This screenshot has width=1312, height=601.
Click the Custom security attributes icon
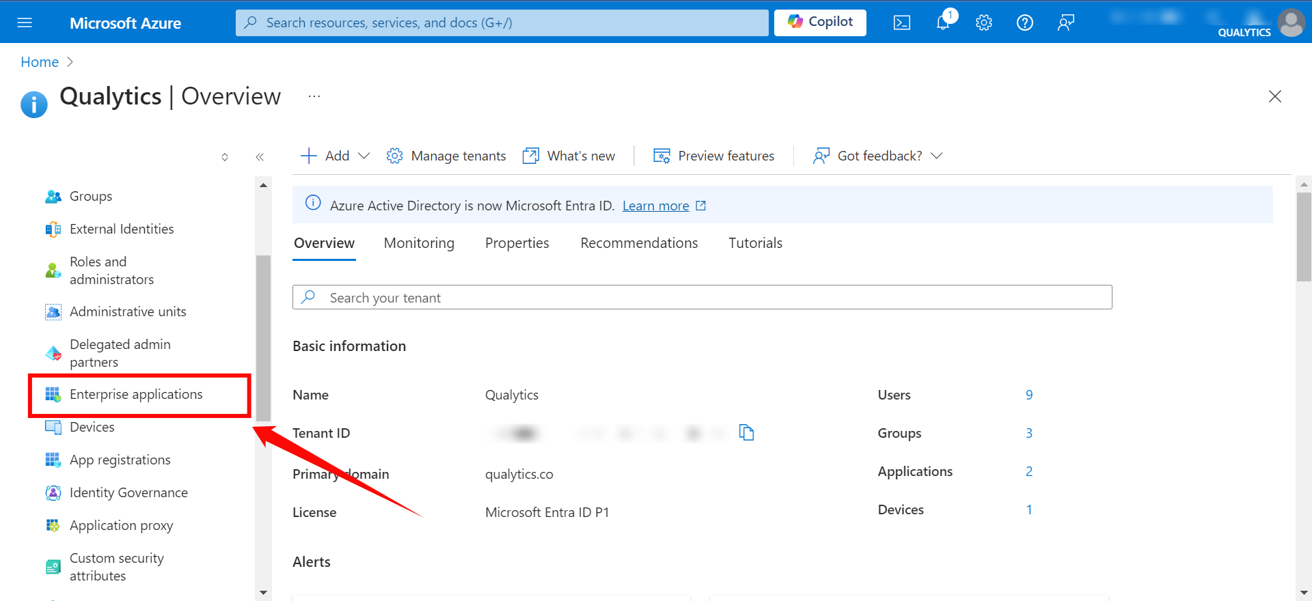tap(53, 567)
